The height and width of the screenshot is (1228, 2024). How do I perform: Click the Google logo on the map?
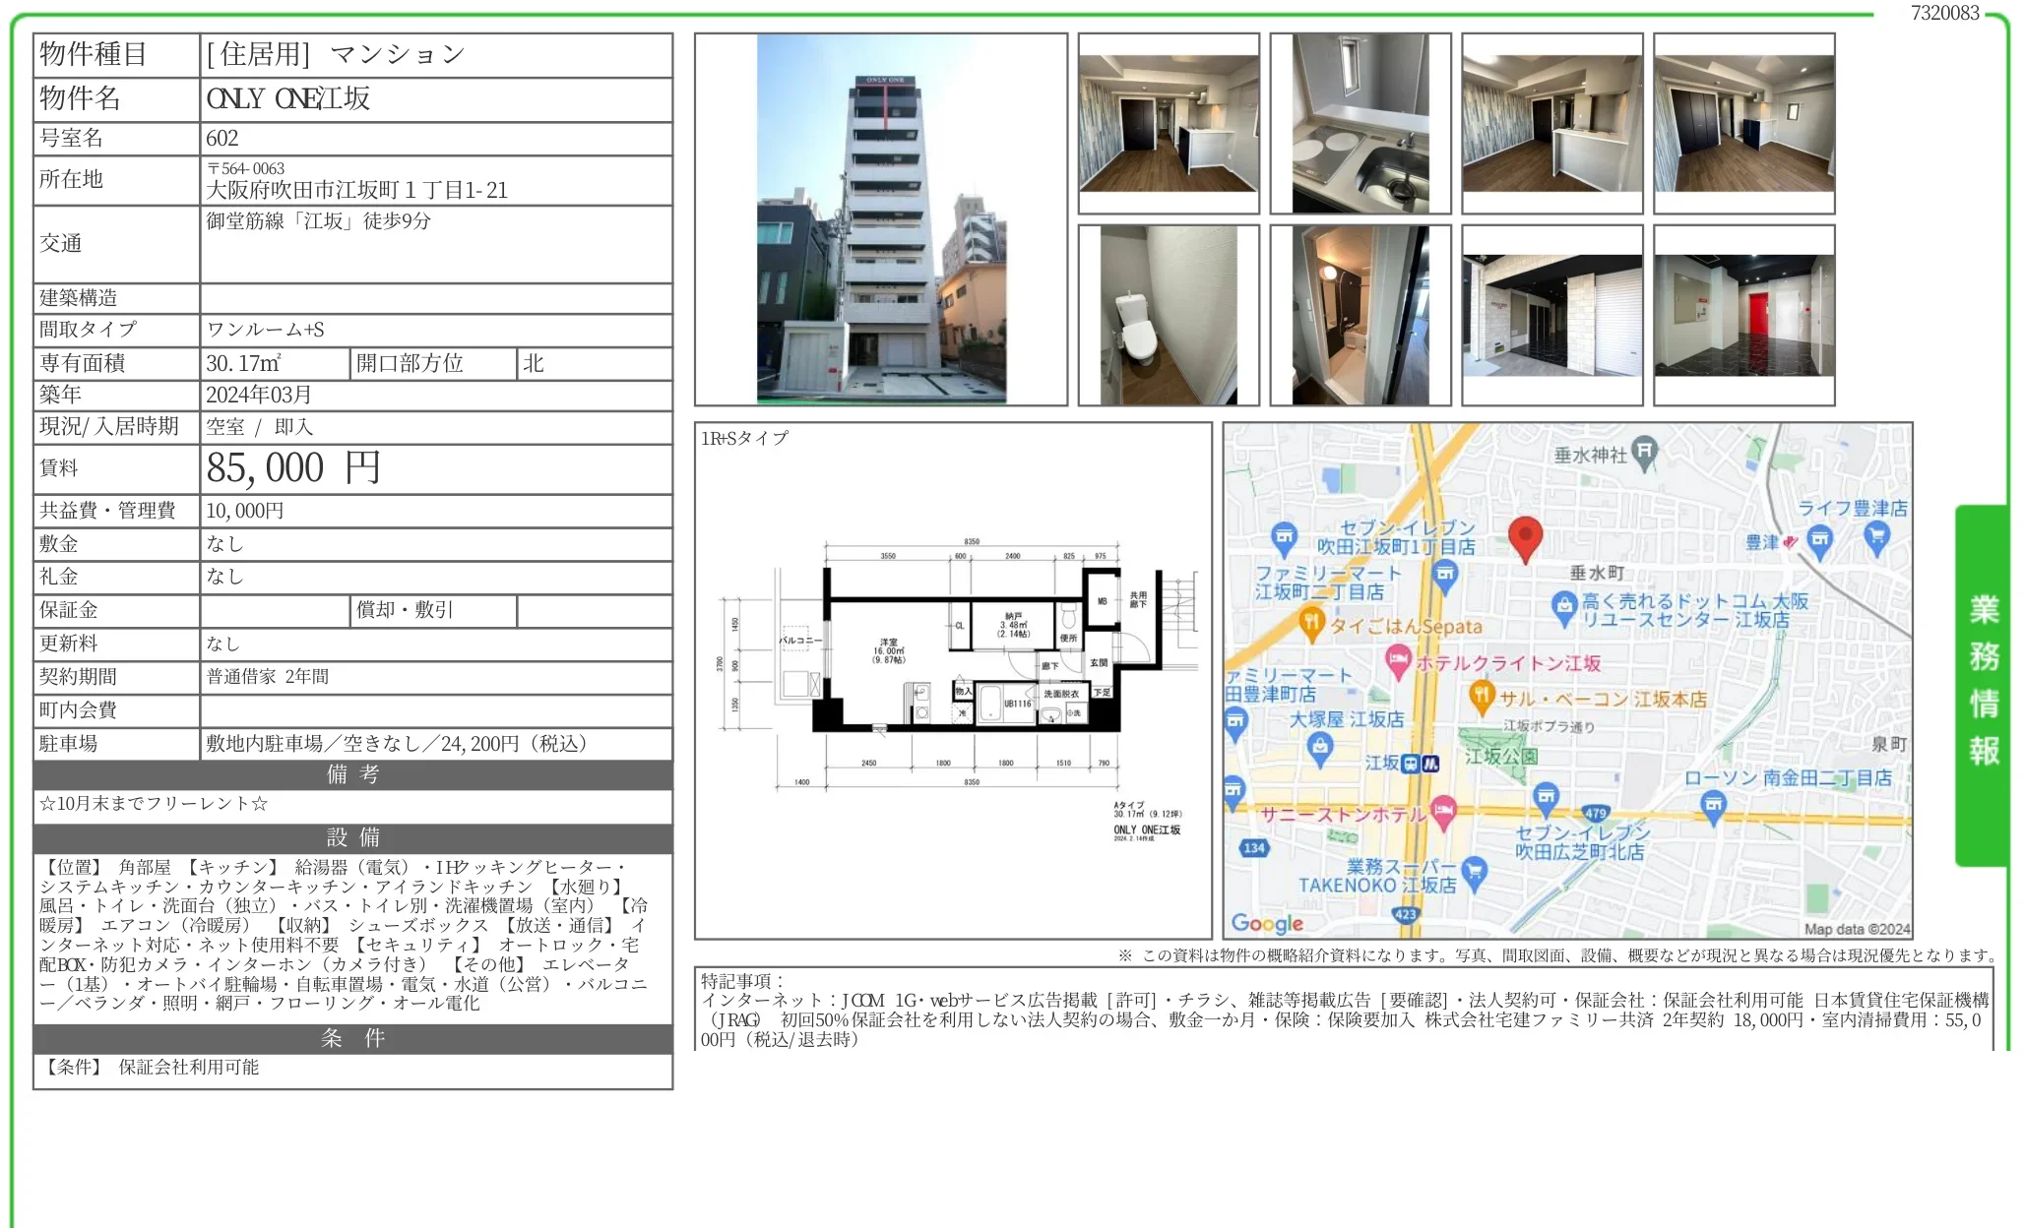[x=1267, y=923]
